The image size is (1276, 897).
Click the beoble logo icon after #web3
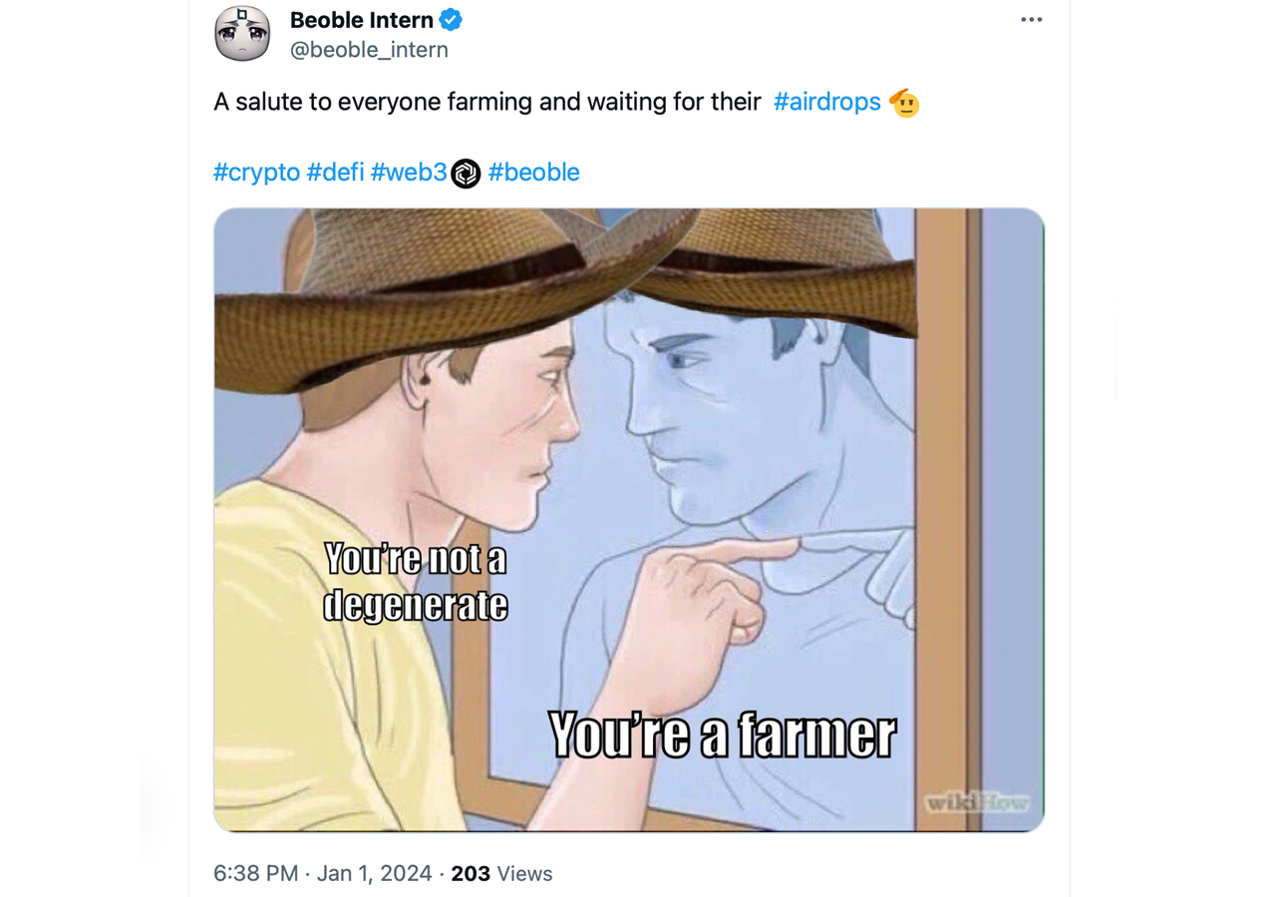pyautogui.click(x=466, y=173)
